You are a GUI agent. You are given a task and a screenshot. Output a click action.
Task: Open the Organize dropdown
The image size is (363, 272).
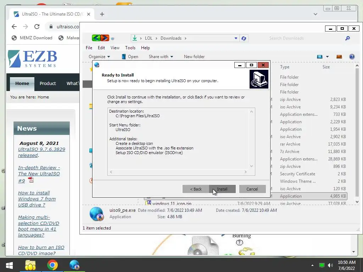(x=99, y=57)
